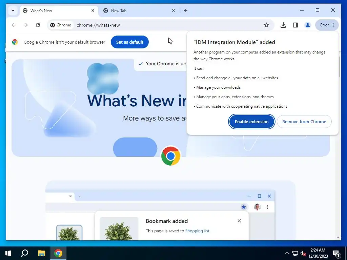Open the tab search dropdown arrow

(x=13, y=10)
